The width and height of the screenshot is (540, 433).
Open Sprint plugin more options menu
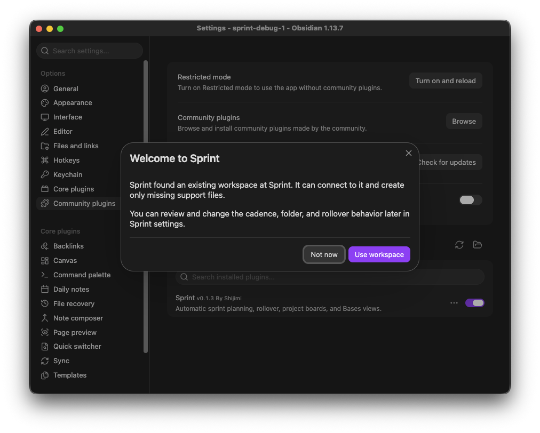point(454,303)
